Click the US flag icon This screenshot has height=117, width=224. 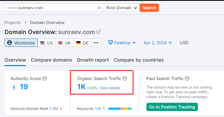42,43
